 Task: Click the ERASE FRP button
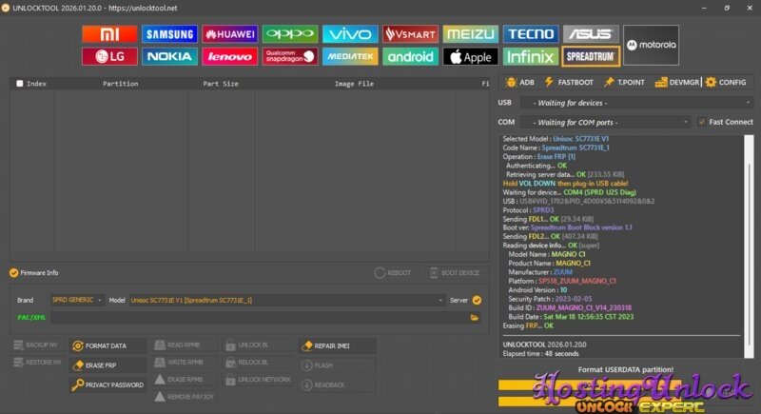[108, 365]
